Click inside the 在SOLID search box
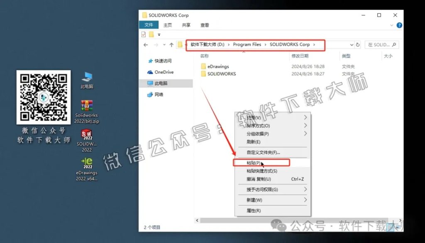Image resolution: width=425 pixels, height=243 pixels. coord(380,44)
